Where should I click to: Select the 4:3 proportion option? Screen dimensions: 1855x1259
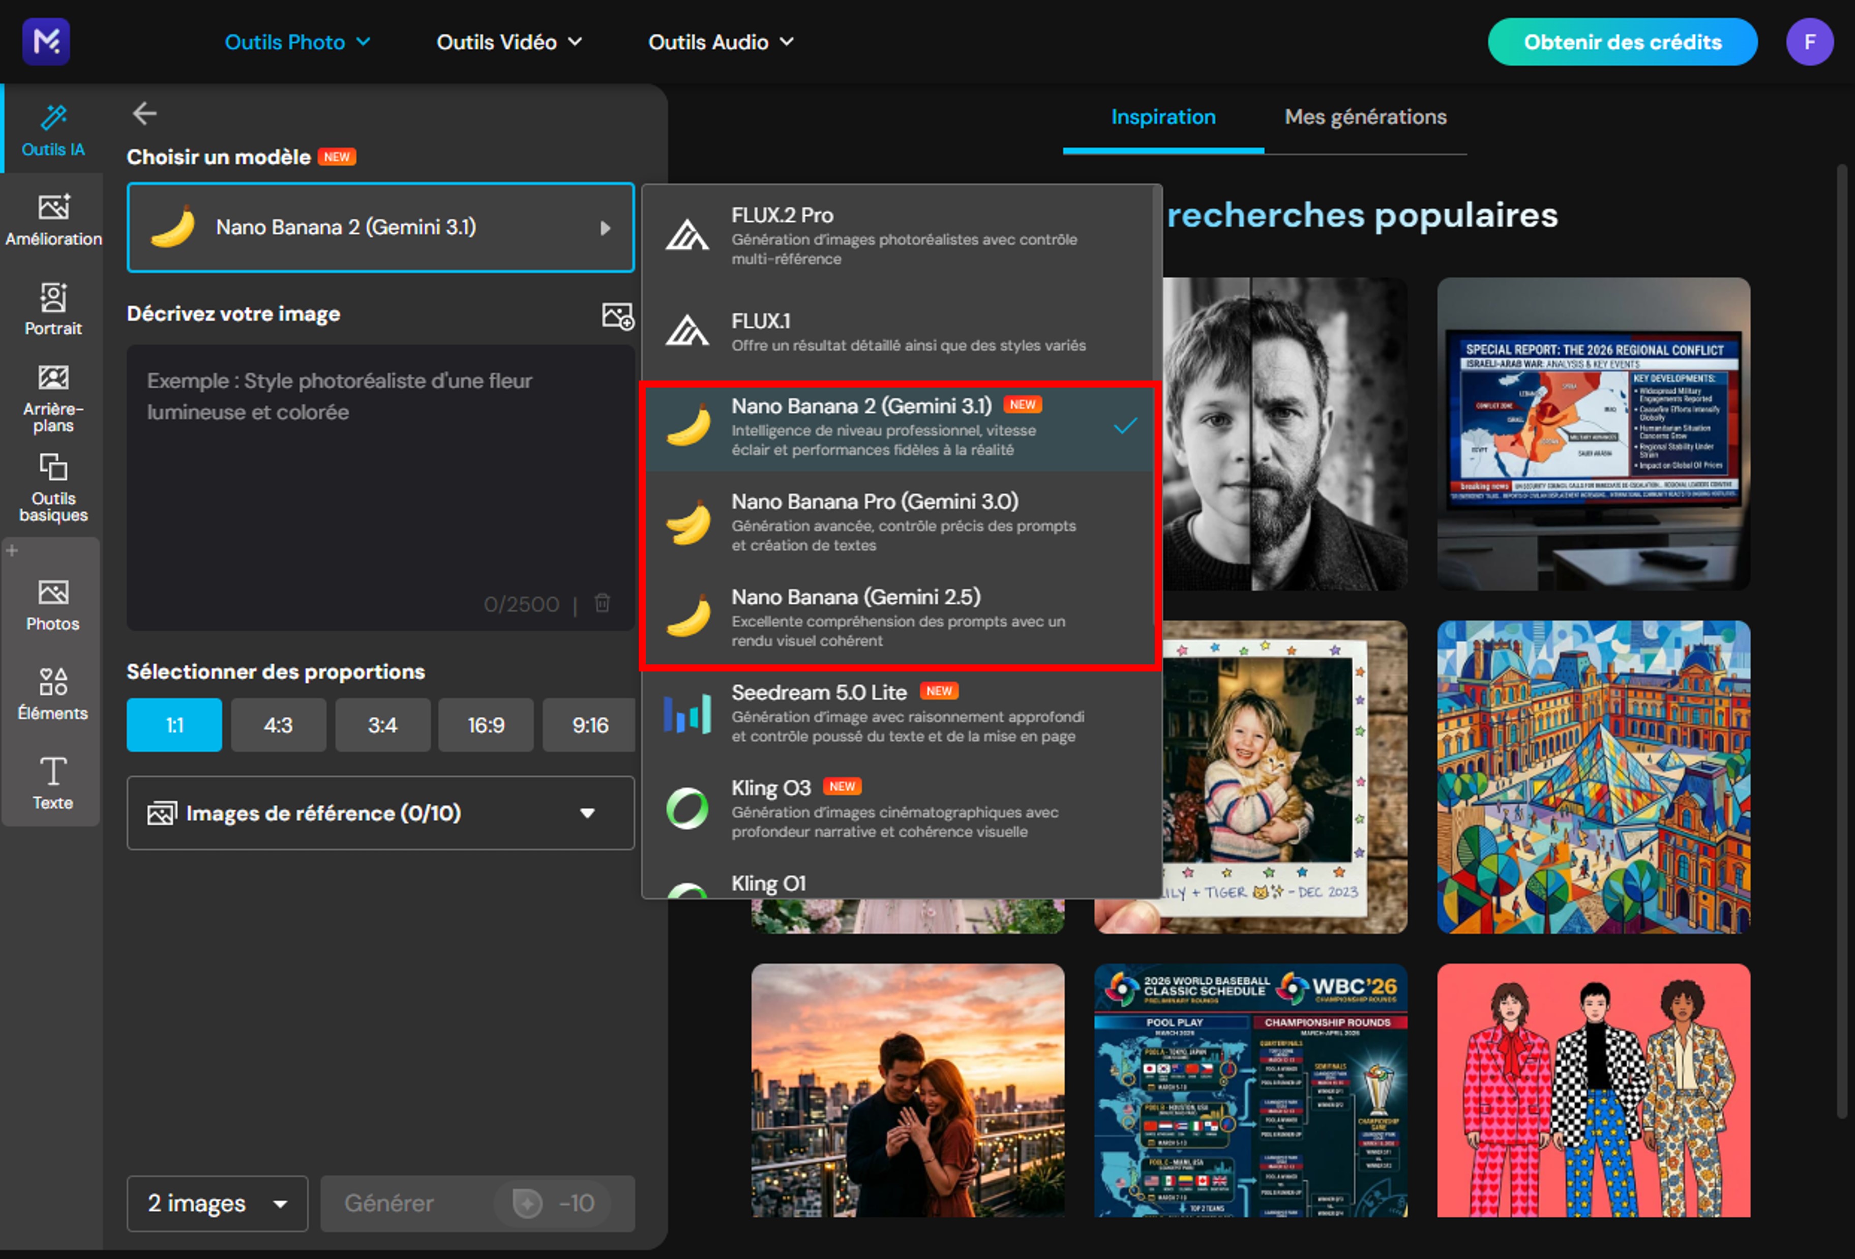[278, 725]
